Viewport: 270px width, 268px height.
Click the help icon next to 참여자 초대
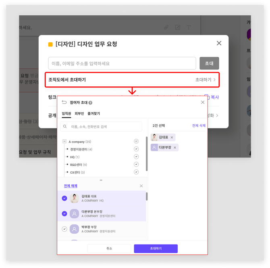(90, 103)
